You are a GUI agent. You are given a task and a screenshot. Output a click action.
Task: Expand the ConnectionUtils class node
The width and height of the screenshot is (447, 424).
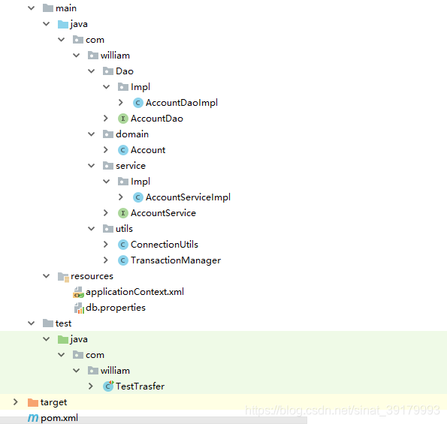coord(106,245)
